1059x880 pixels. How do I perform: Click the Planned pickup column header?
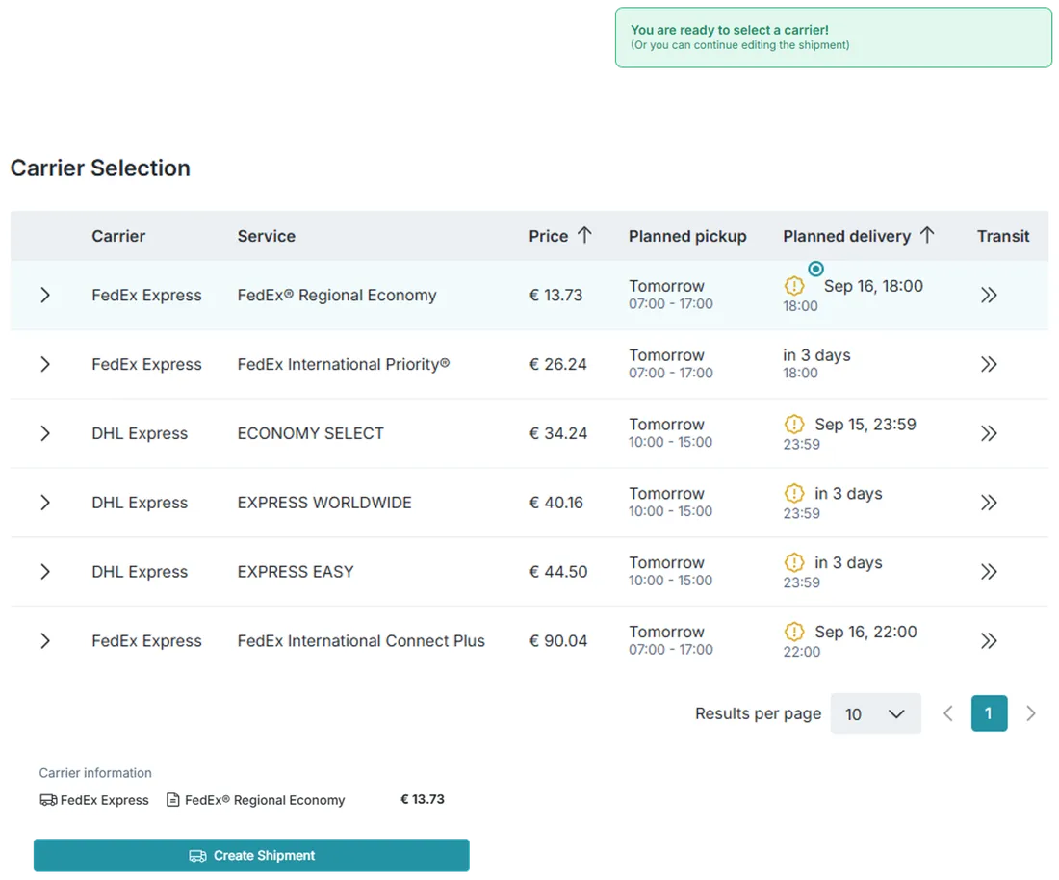[687, 237]
